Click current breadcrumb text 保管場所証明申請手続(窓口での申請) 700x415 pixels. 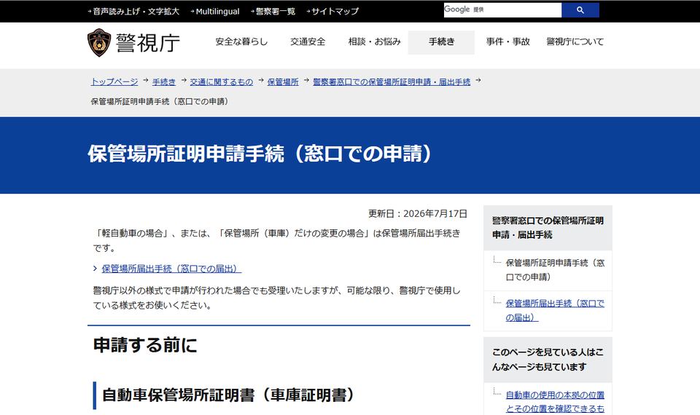click(161, 102)
